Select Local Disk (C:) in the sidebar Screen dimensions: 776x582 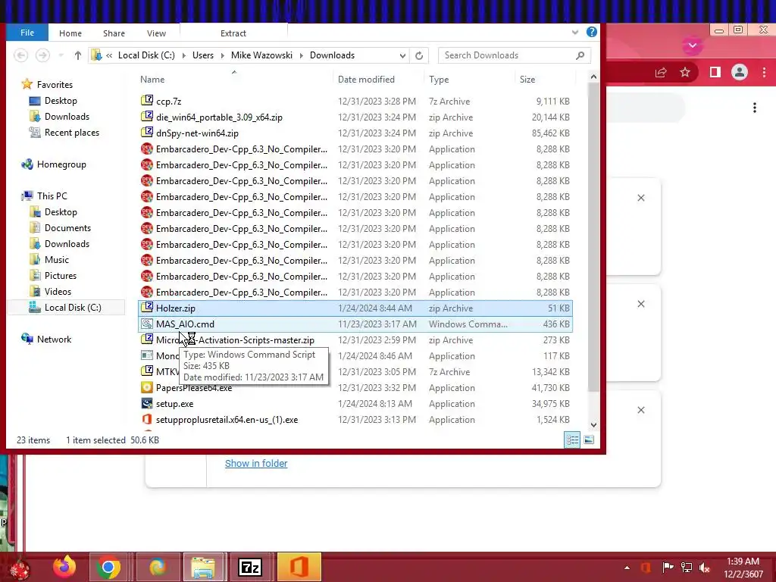coord(73,308)
